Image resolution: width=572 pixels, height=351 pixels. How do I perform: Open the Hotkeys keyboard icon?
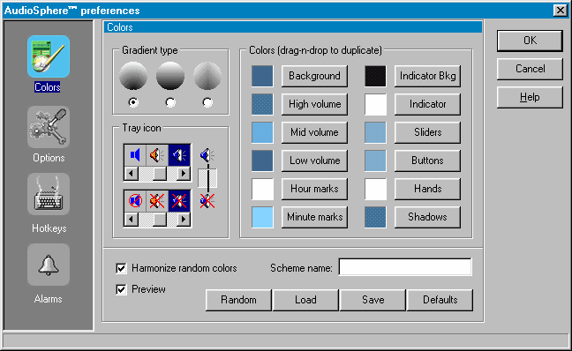49,194
